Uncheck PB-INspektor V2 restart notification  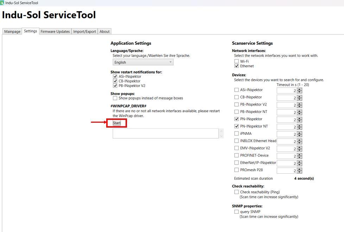[115, 86]
